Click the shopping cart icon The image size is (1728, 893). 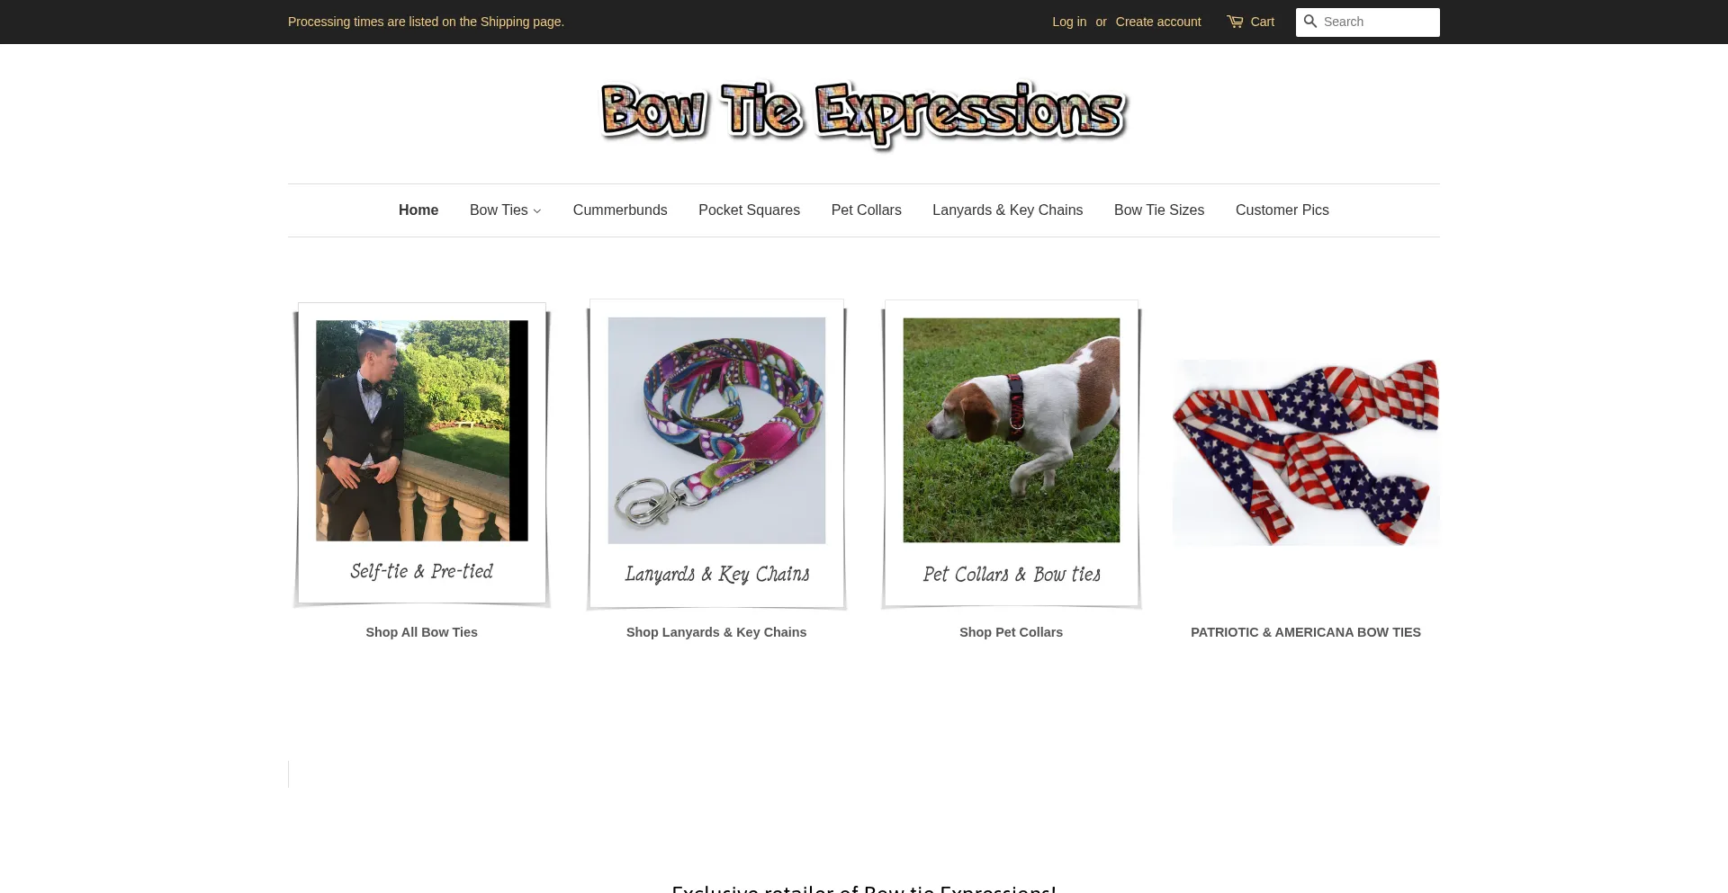click(1235, 22)
